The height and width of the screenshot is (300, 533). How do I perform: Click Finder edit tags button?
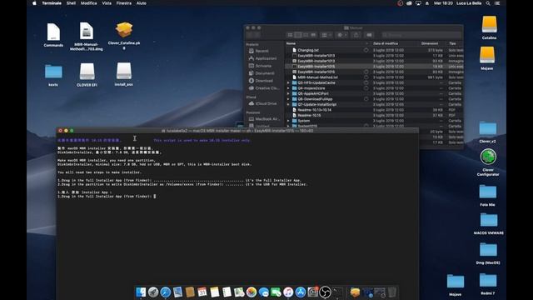click(x=369, y=35)
